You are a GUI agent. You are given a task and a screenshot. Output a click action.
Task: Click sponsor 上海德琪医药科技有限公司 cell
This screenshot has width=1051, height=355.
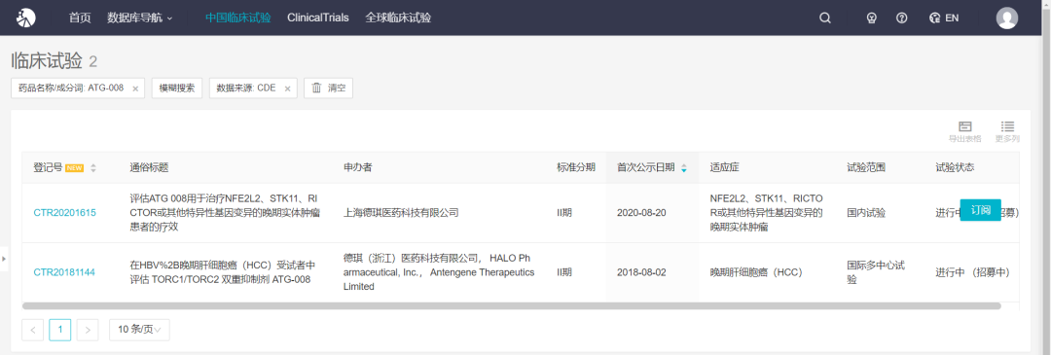coord(401,212)
